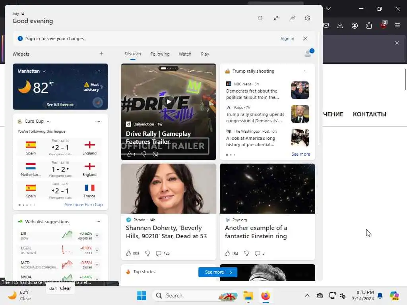Dislike the Shannen Doherty article
Viewport: 407px width, 305px height.
147,253
